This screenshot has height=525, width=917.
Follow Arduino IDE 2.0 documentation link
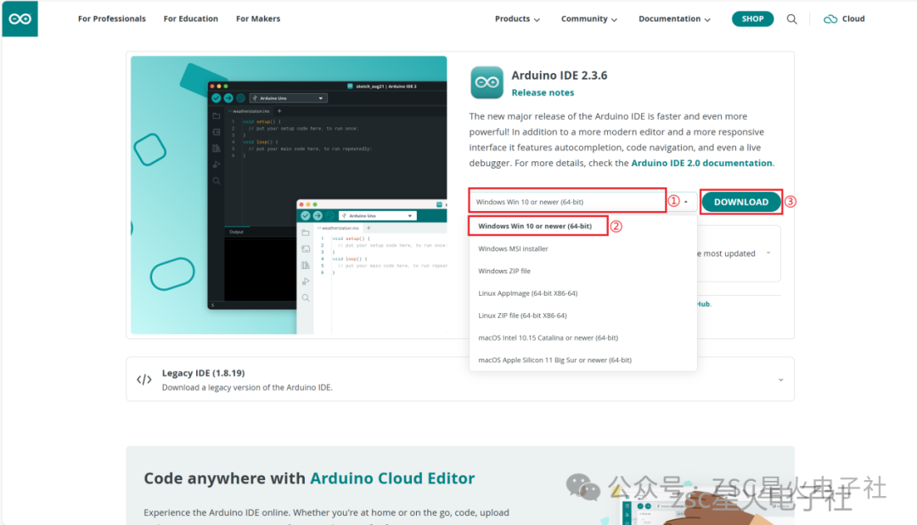(702, 163)
